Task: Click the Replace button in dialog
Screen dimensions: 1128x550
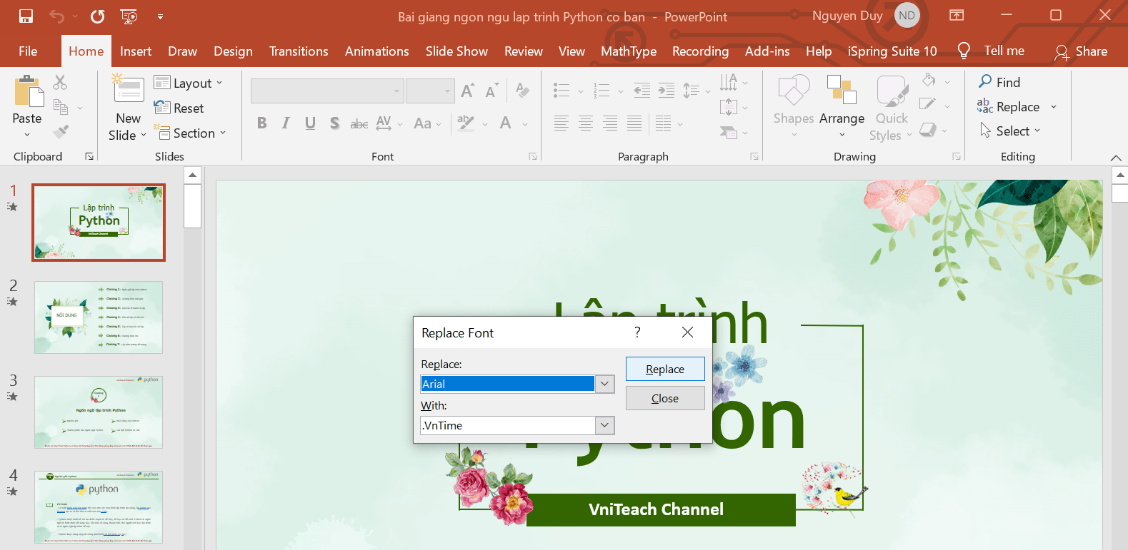Action: tap(665, 369)
